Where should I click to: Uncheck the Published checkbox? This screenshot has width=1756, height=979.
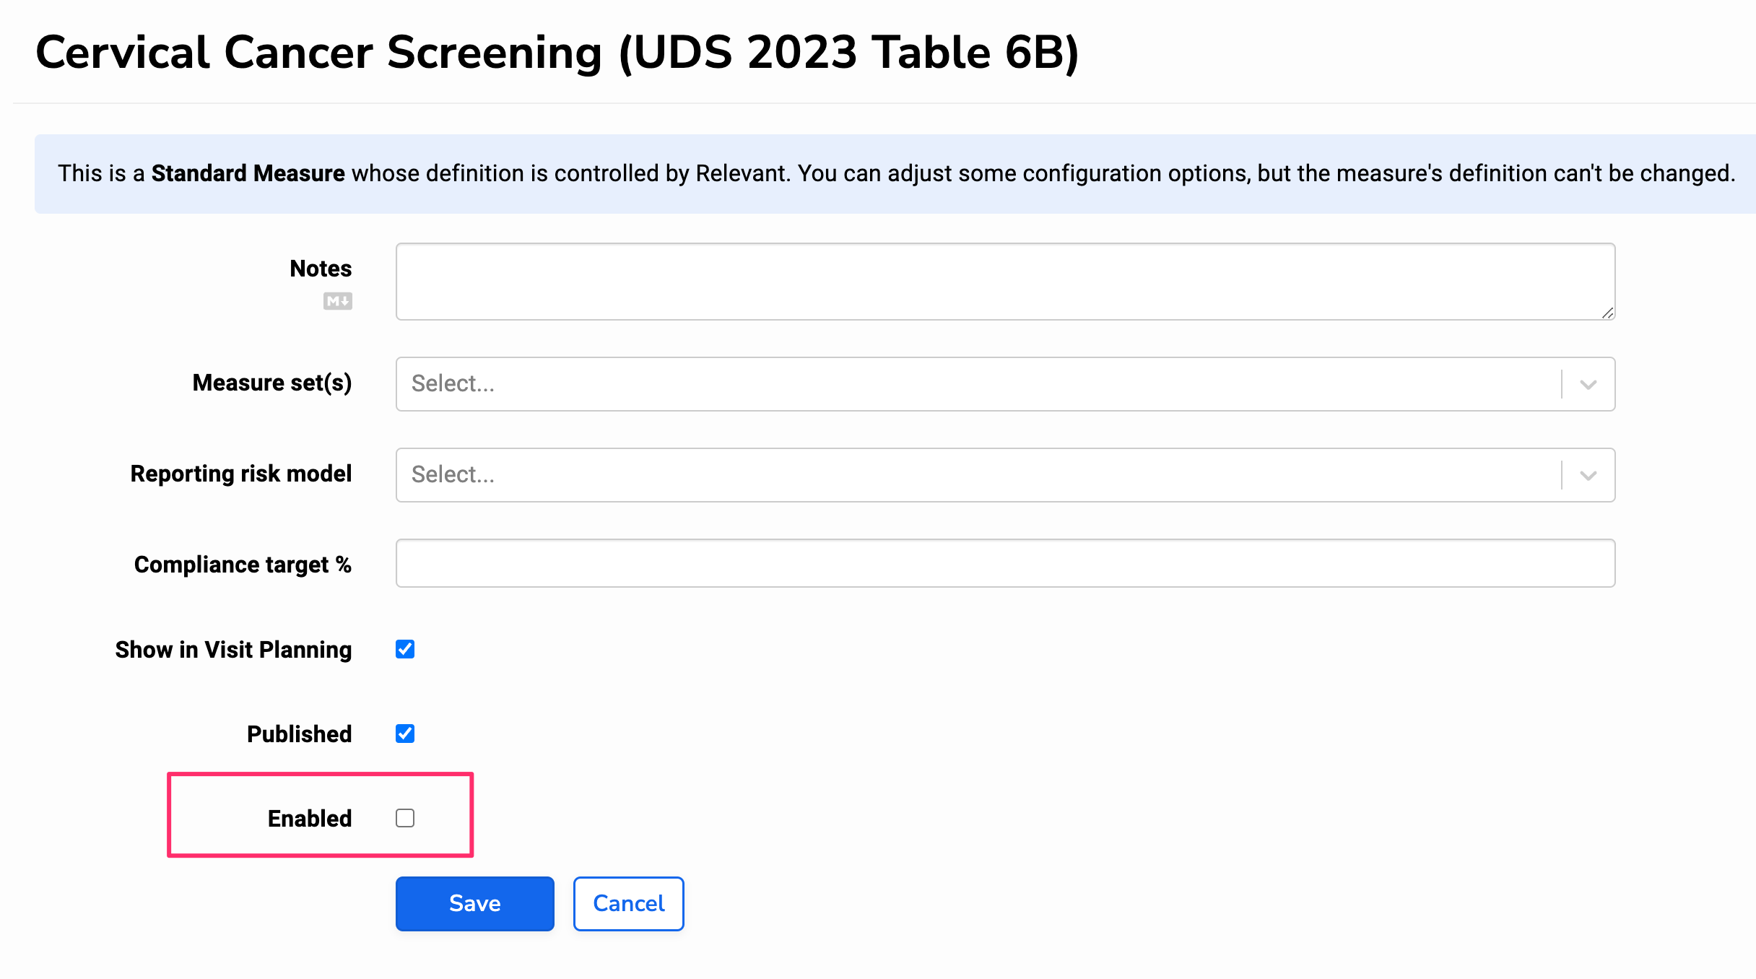click(405, 734)
